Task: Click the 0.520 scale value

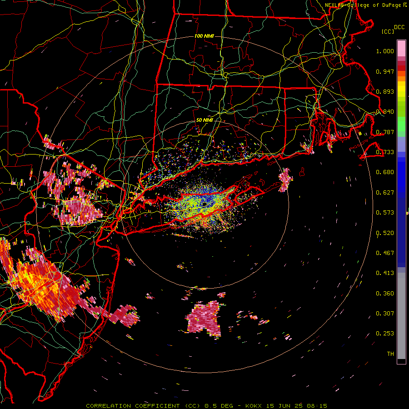Action: (x=385, y=233)
